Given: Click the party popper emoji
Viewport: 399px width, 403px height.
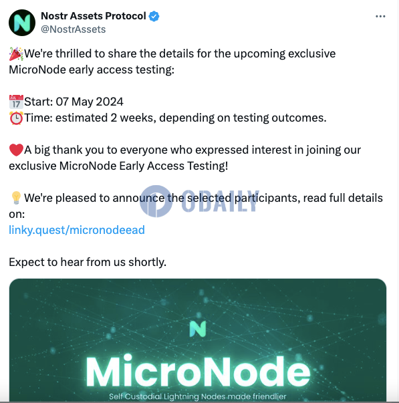Looking at the screenshot, I should tap(16, 53).
